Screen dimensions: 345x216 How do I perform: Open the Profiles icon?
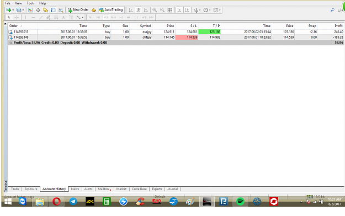coord(19,10)
